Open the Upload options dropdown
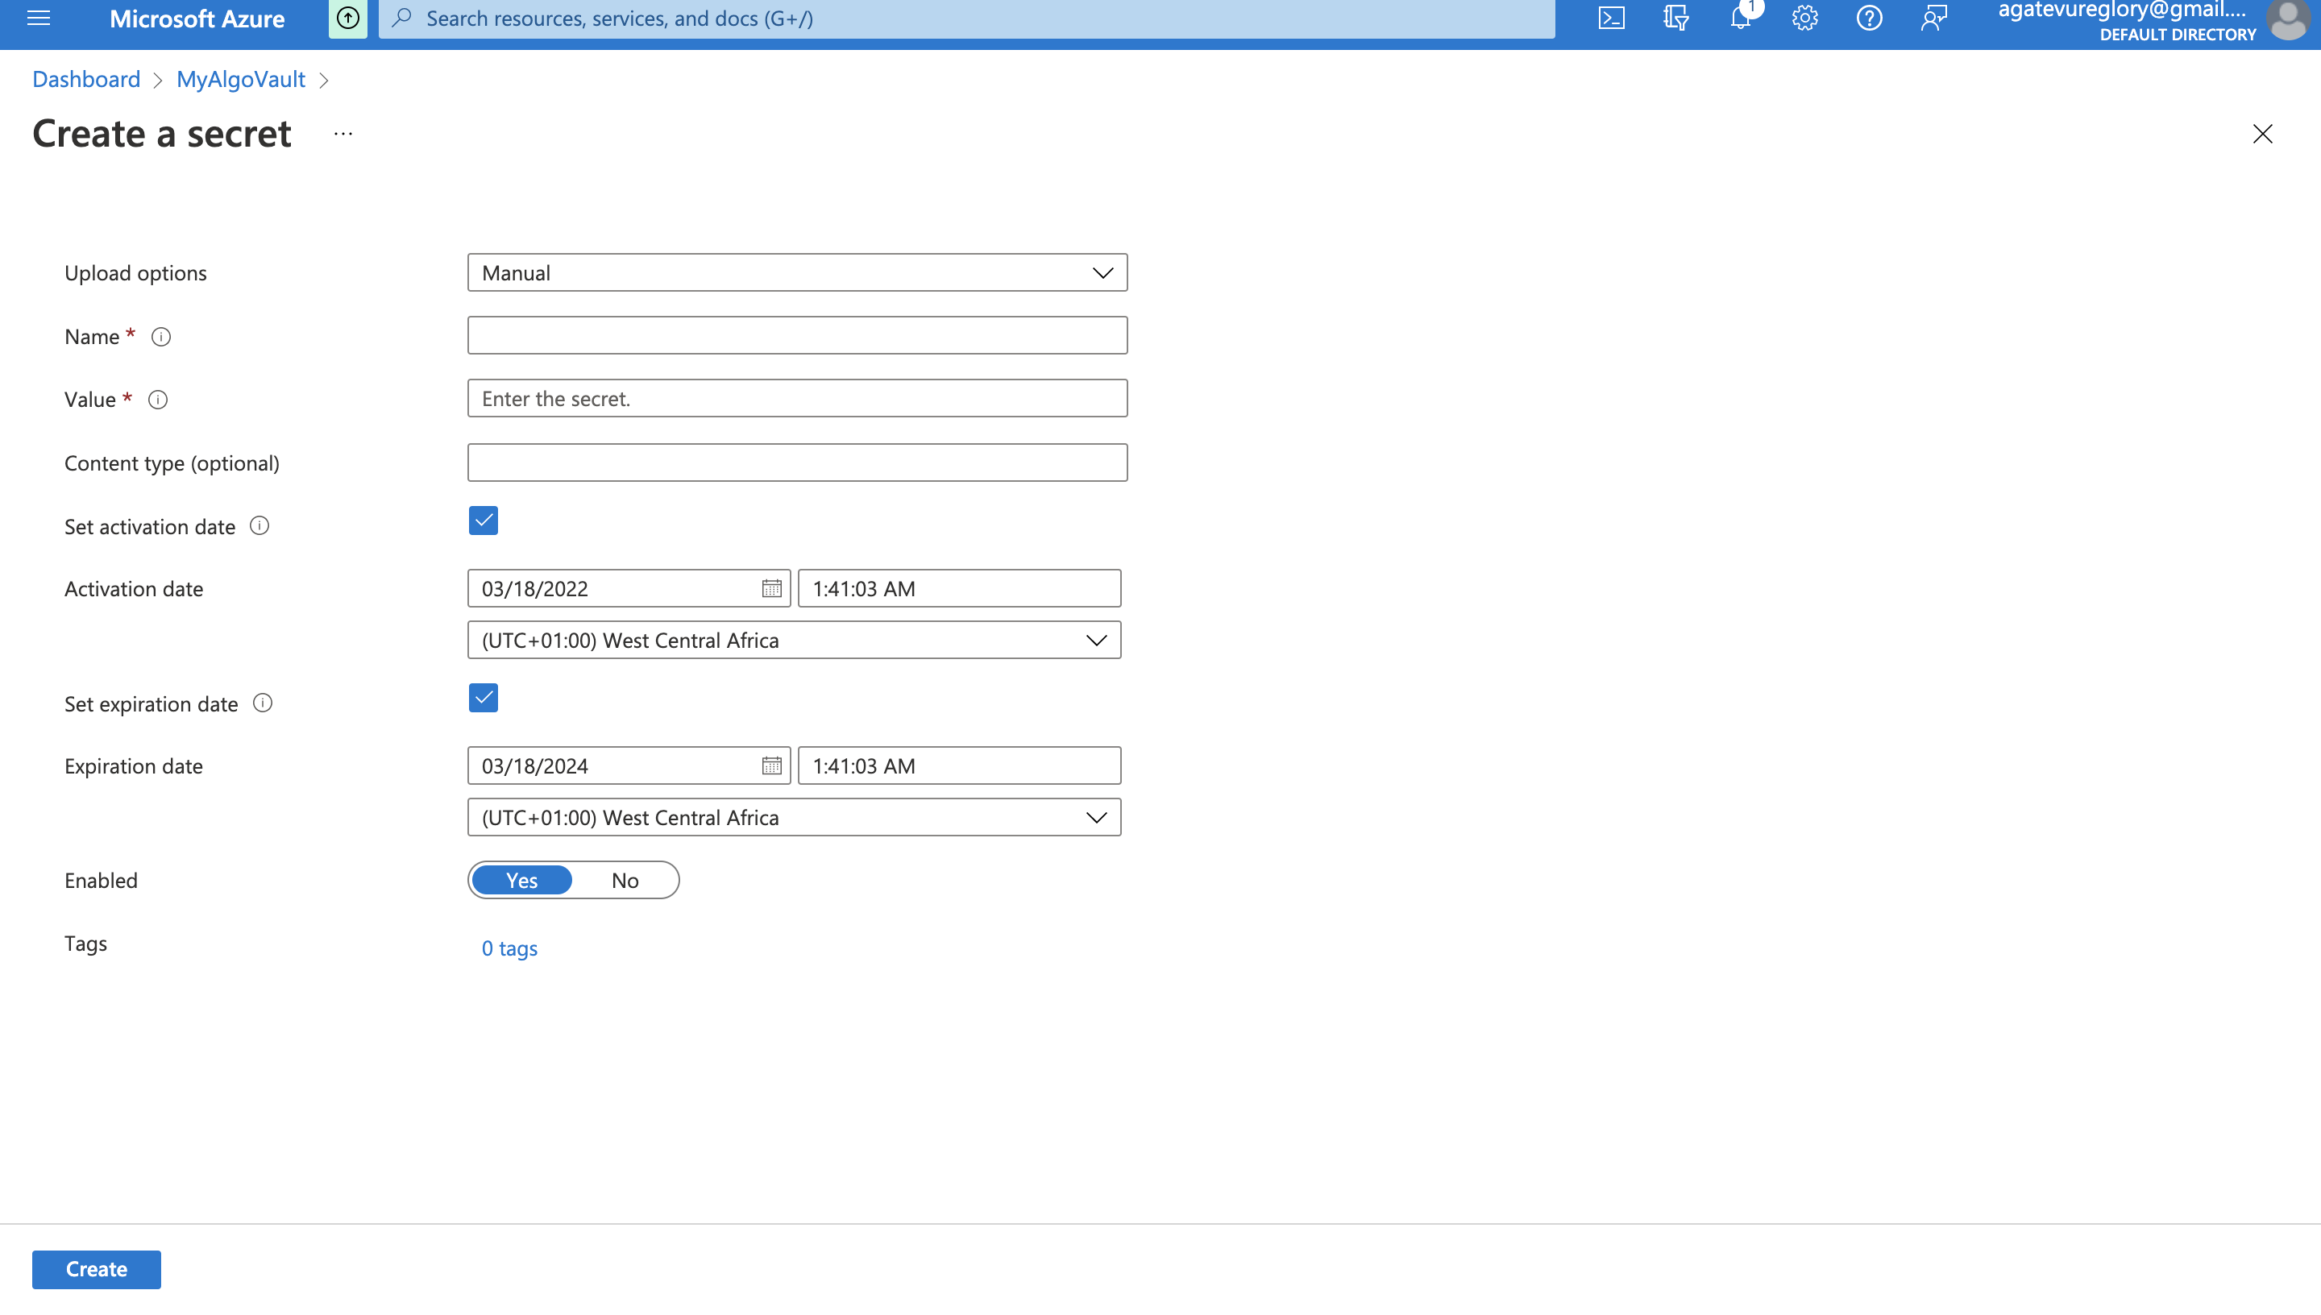This screenshot has height=1315, width=2321. (1102, 273)
